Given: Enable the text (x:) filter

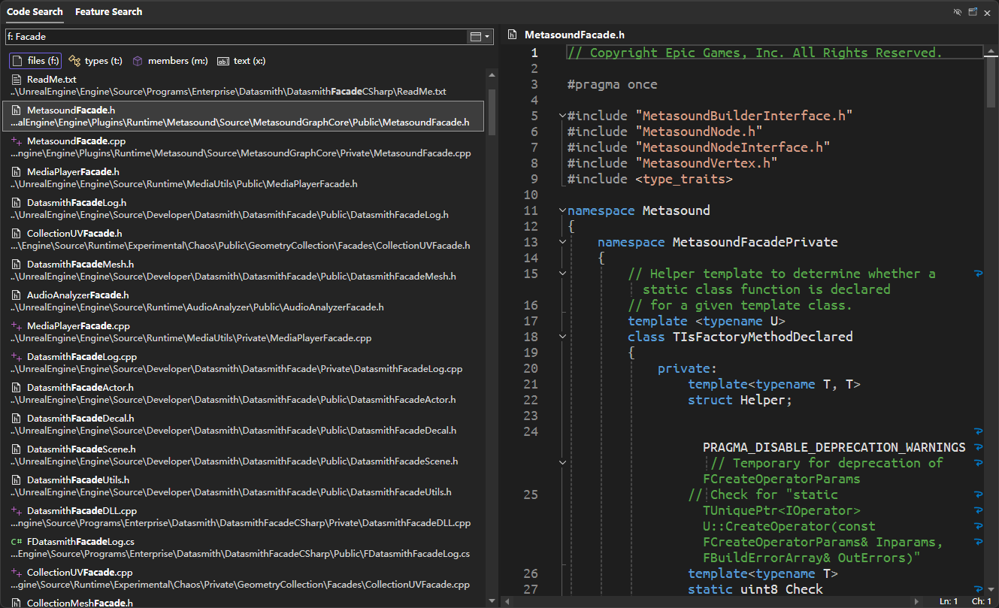Looking at the screenshot, I should [241, 61].
